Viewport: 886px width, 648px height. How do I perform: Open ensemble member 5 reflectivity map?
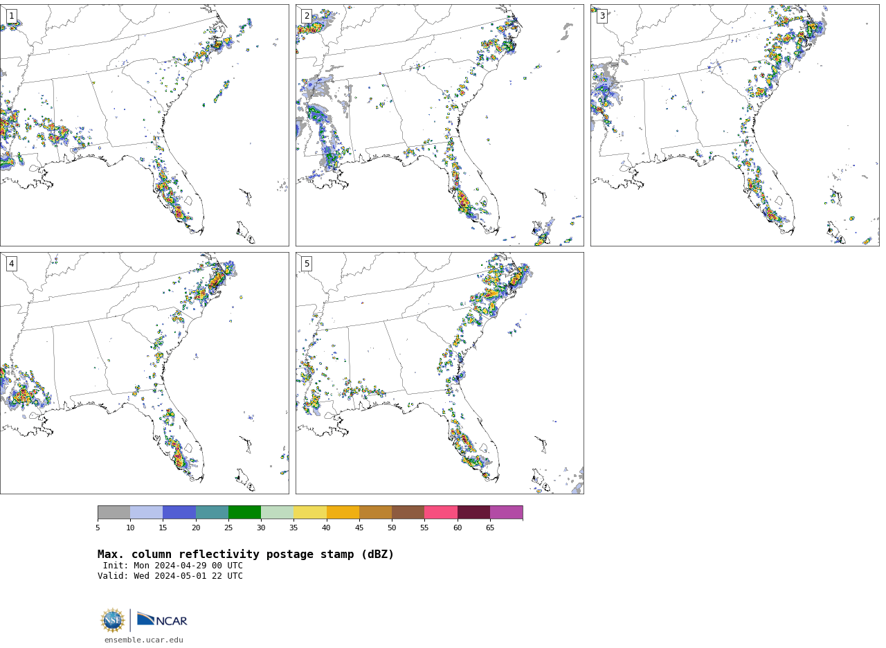(440, 373)
